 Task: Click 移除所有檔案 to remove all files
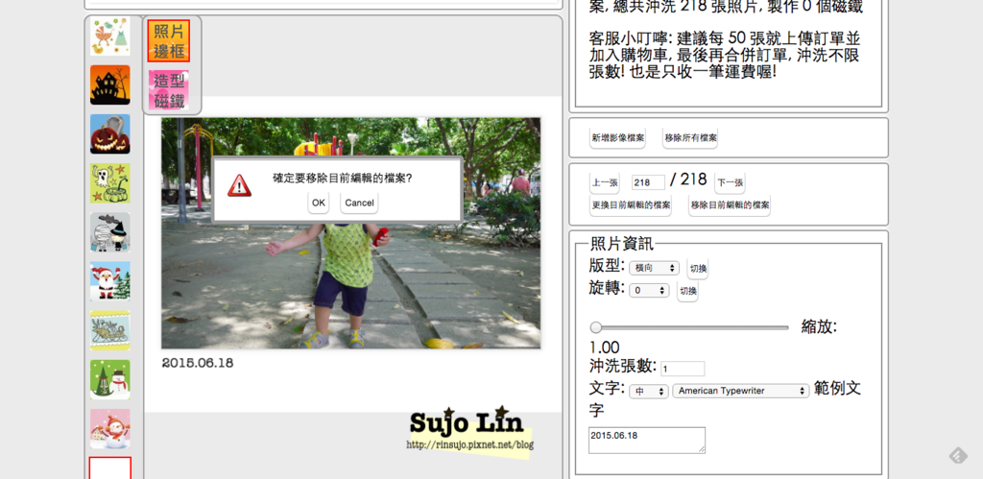point(691,138)
